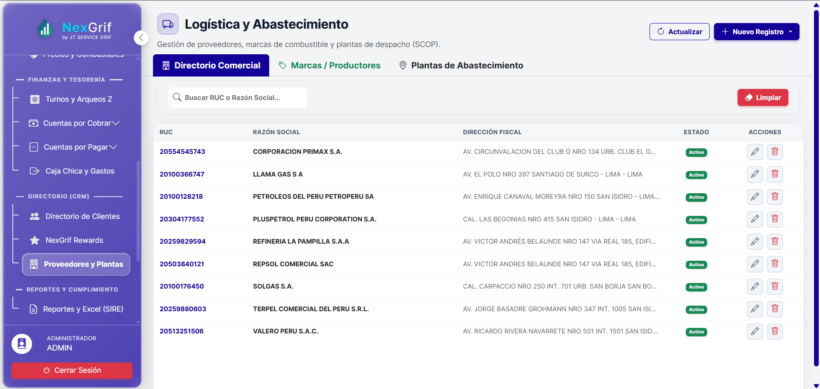
Task: Edit PETROLEOS DEL PERU PETROPERU SA entry
Action: pyautogui.click(x=755, y=197)
